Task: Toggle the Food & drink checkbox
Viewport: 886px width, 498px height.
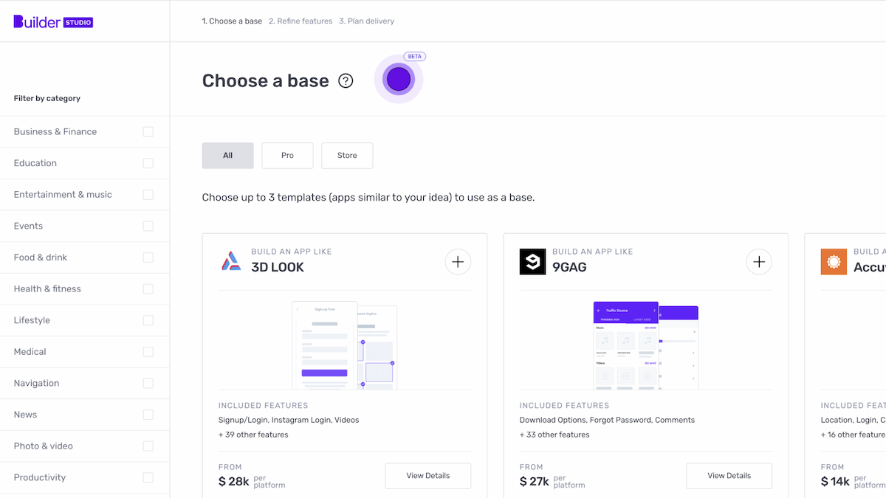Action: click(148, 257)
